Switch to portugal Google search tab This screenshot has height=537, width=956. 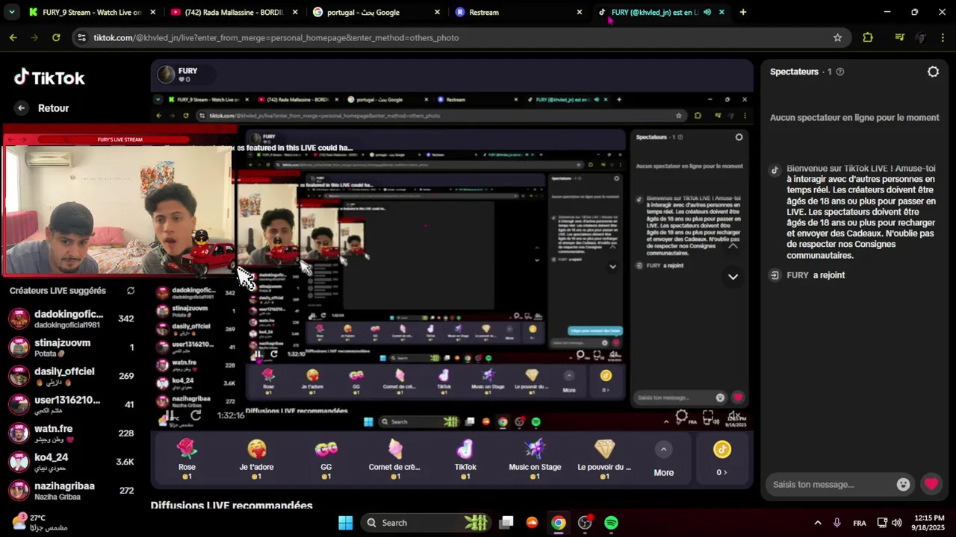376,12
